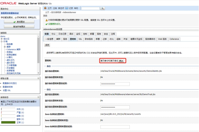Click the 撤消所有更改 button
Viewport: 199px width, 132px height.
coord(19,27)
